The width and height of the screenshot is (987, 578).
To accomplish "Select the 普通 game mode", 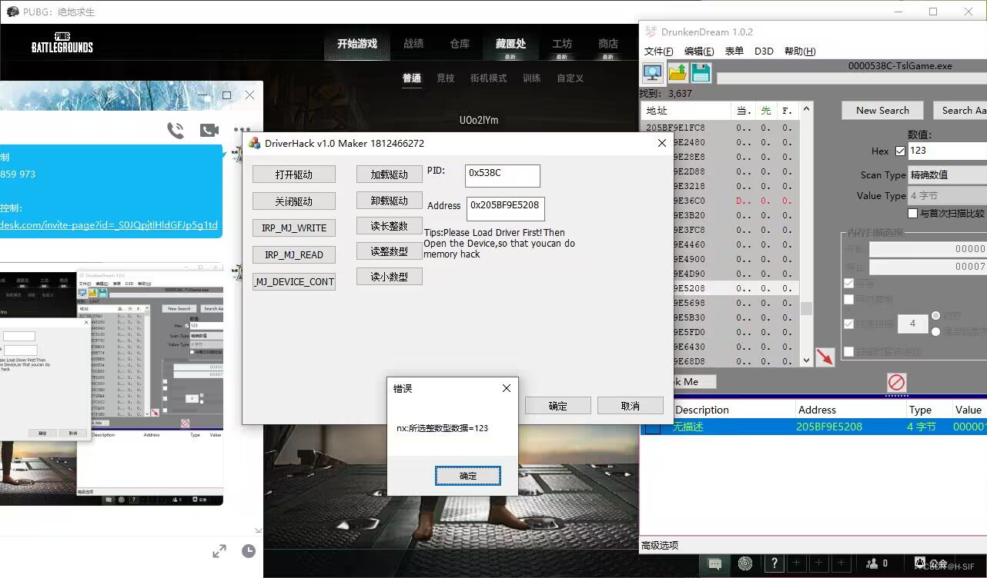I will tap(412, 78).
